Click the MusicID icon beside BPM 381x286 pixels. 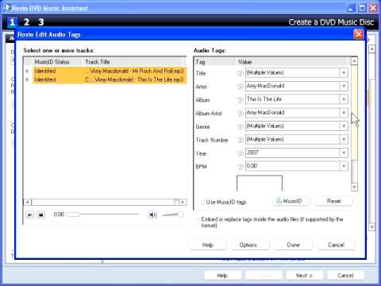pos(241,167)
